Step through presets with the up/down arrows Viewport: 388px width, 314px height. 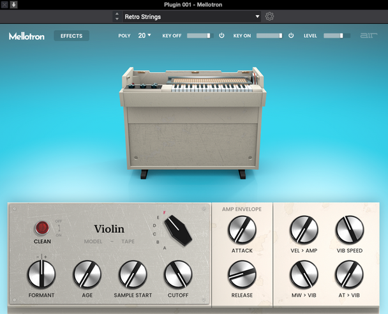[117, 17]
